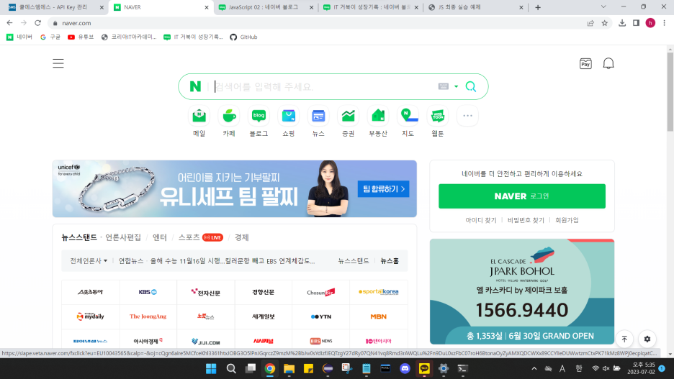Open the MBN press logo

378,316
